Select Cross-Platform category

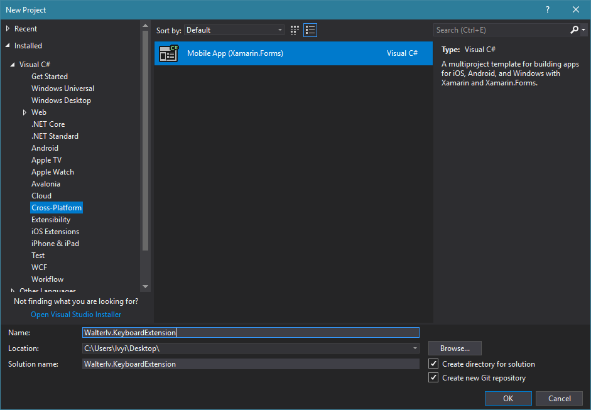[x=57, y=208]
